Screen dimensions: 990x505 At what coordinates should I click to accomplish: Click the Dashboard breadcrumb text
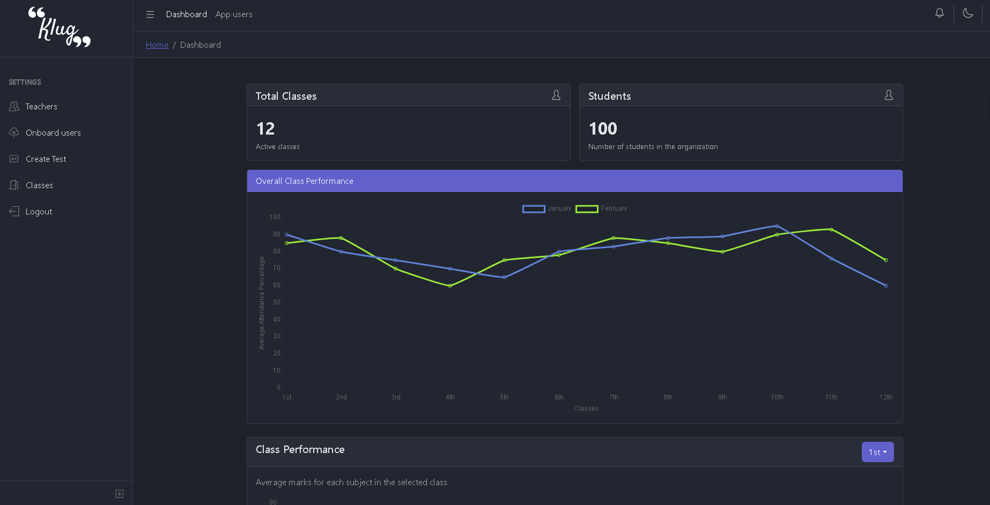click(x=201, y=45)
